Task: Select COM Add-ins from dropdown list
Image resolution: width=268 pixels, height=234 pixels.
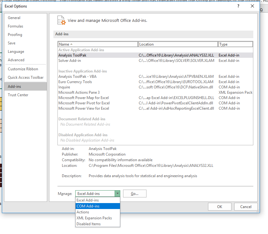Action: point(88,206)
